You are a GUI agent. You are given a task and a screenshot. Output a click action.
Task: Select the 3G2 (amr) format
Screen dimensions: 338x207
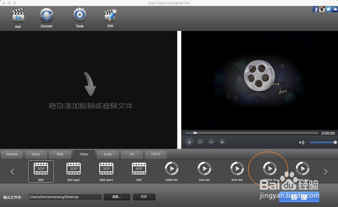106,171
